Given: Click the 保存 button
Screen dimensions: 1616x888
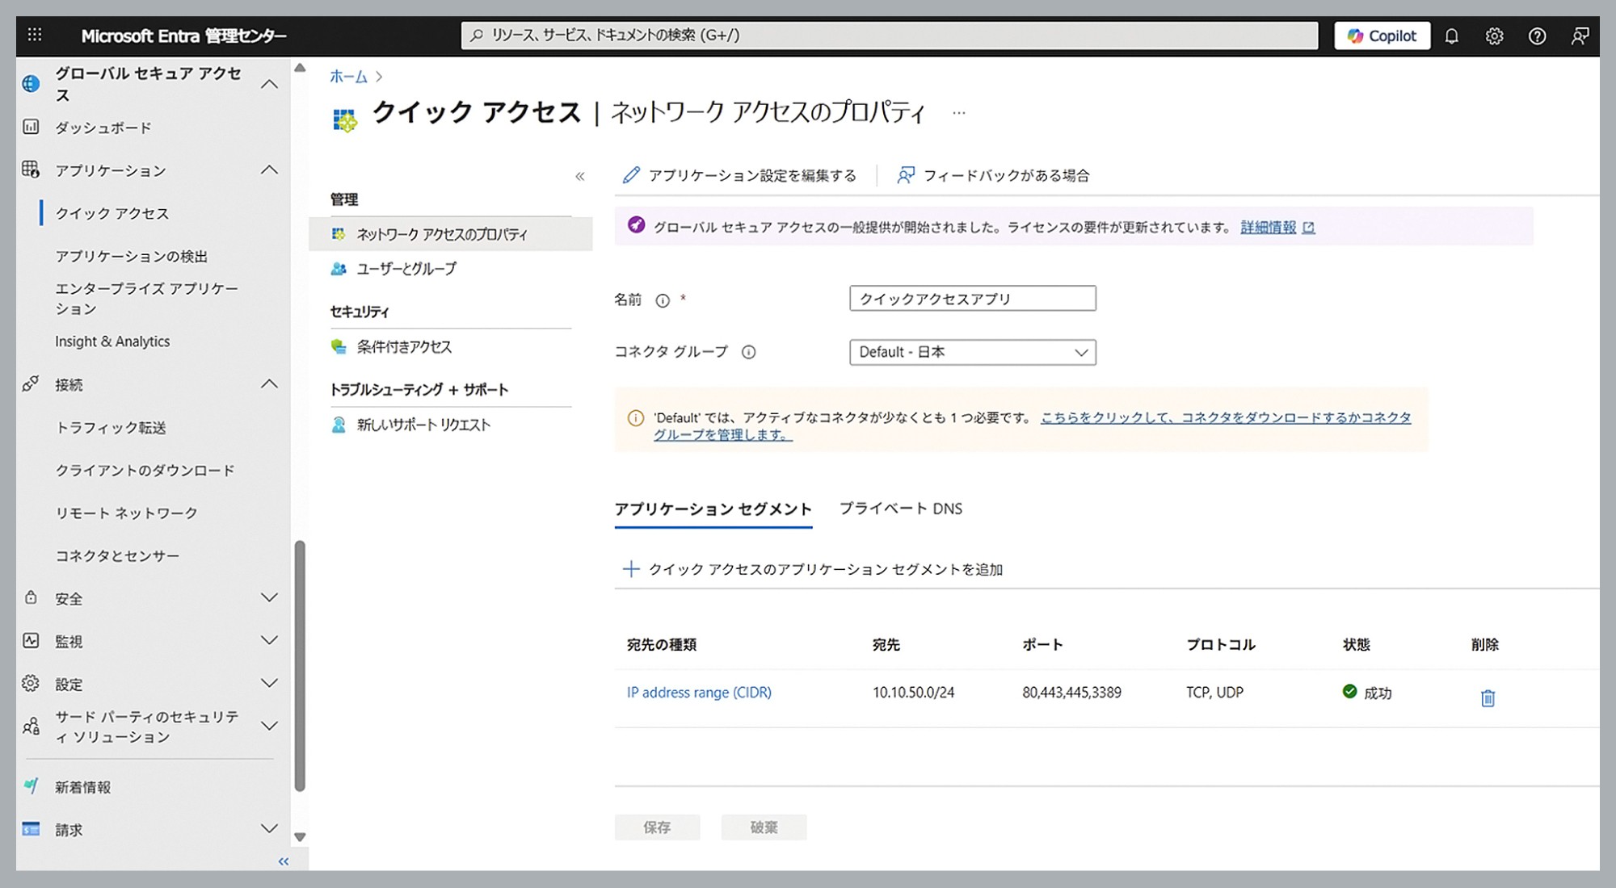Looking at the screenshot, I should (657, 827).
